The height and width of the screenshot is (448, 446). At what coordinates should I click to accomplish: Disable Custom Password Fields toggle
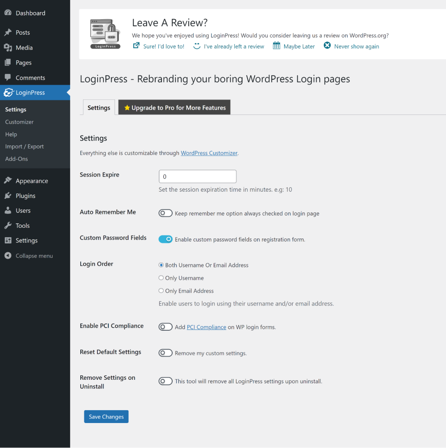pyautogui.click(x=165, y=239)
